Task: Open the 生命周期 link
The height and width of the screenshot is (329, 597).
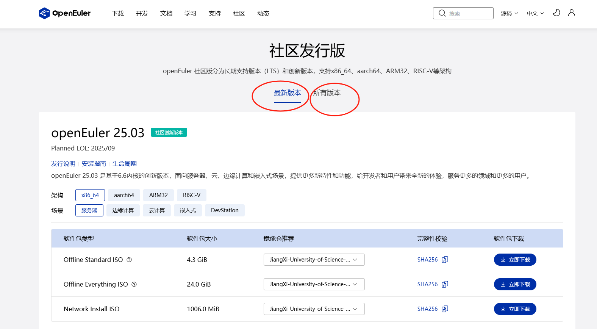Action: click(x=125, y=164)
